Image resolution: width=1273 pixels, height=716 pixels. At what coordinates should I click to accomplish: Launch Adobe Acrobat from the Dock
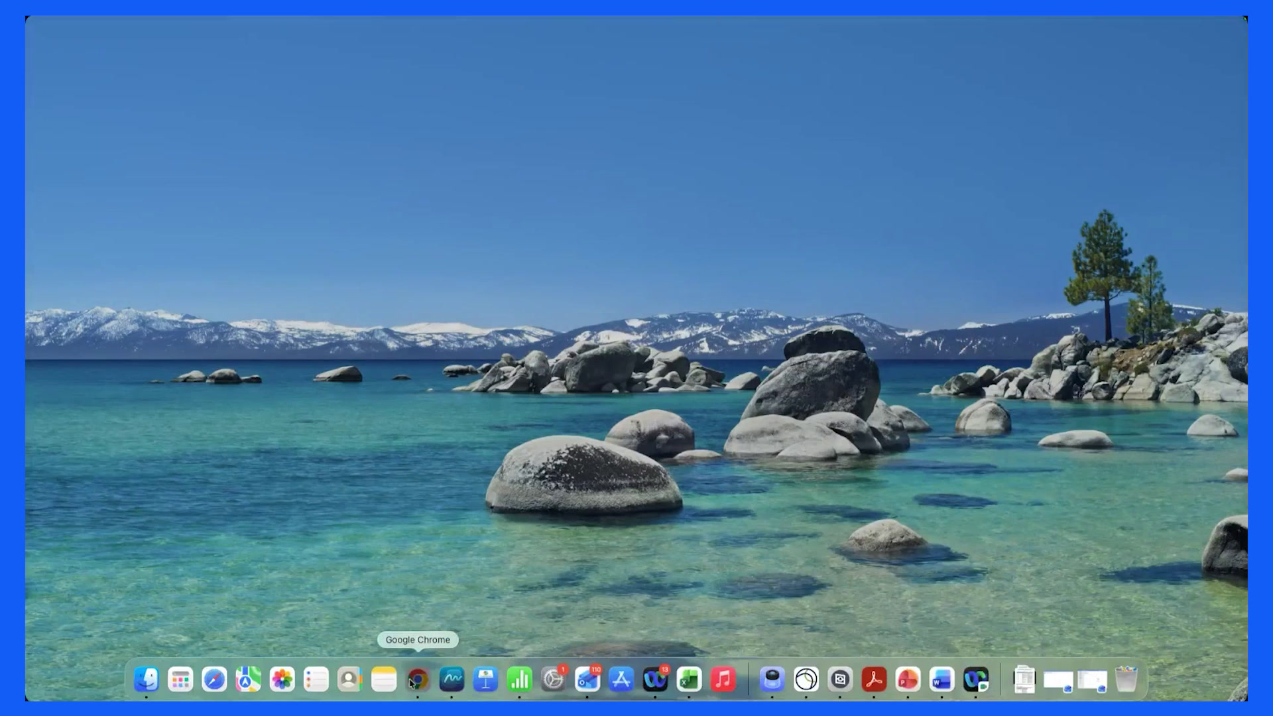874,680
